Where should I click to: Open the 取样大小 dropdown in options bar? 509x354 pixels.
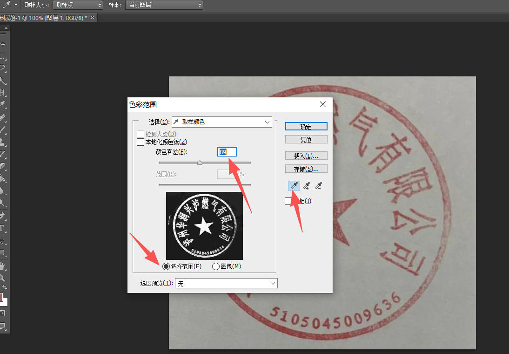pos(77,5)
